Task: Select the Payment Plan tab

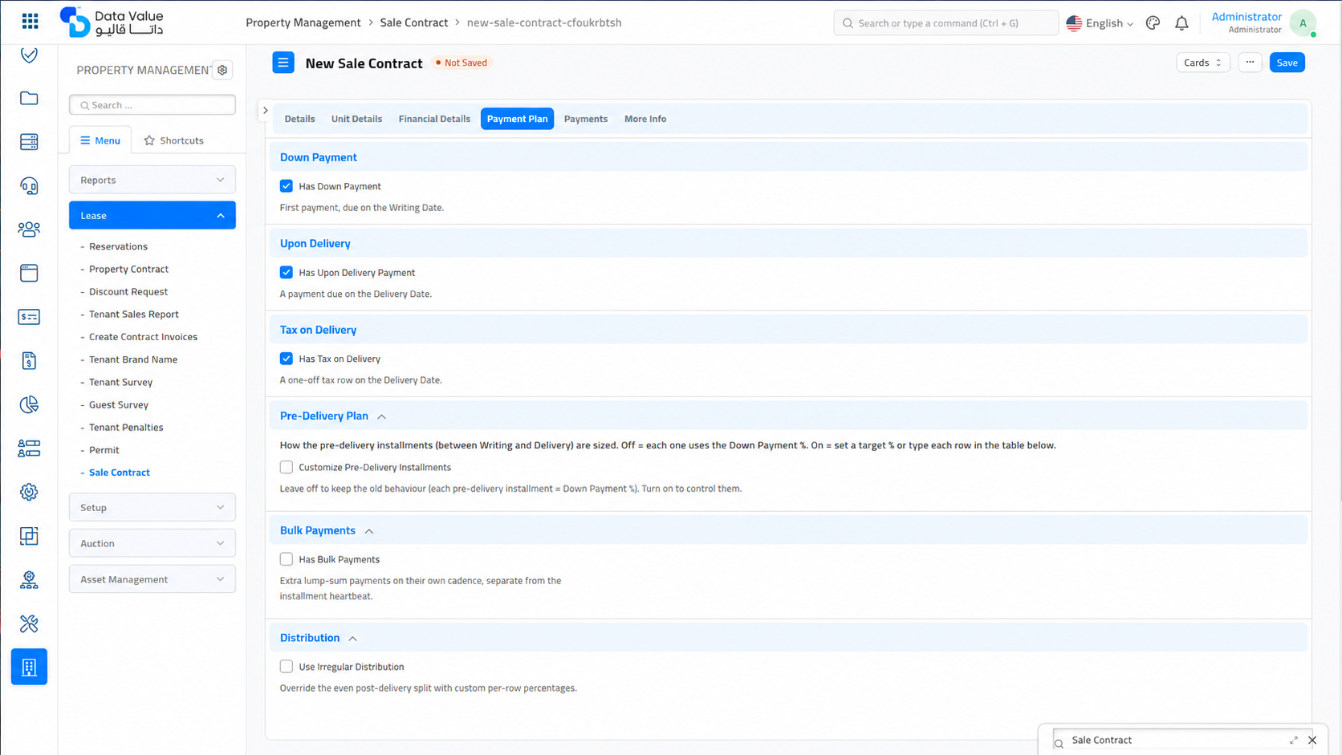Action: click(517, 119)
